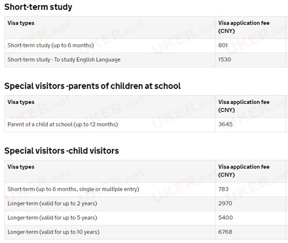This screenshot has width=288, height=243.
Task: Click the Special visitors child visitors heading
Action: [62, 151]
